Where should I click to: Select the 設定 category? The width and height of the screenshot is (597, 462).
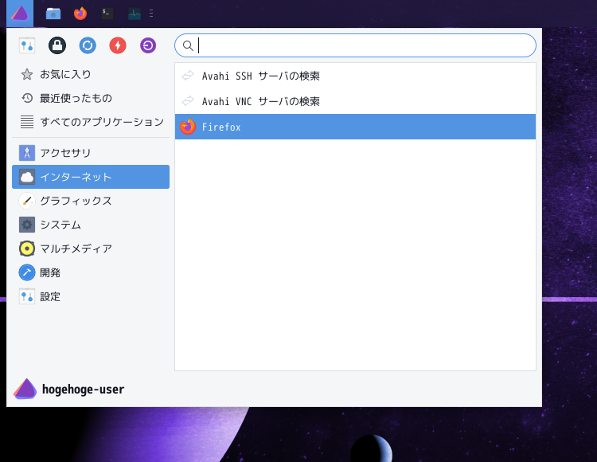click(x=91, y=296)
